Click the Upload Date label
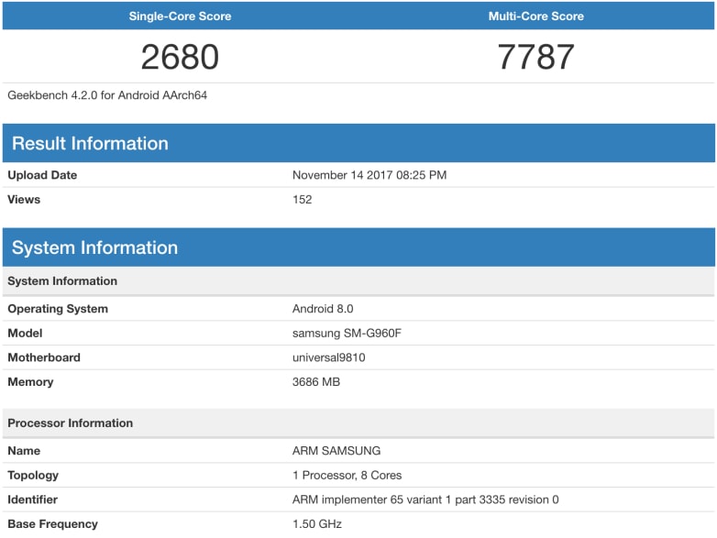This screenshot has width=717, height=538. coord(42,175)
